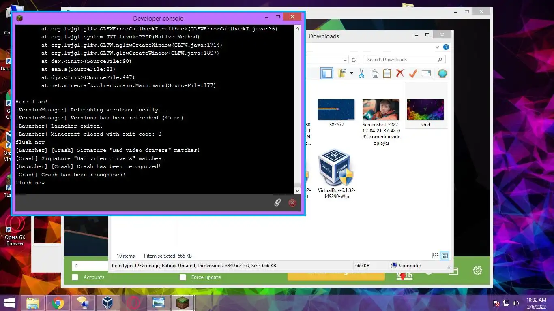
Task: Click the Rename icon in Downloads toolbar
Action: coord(426,73)
